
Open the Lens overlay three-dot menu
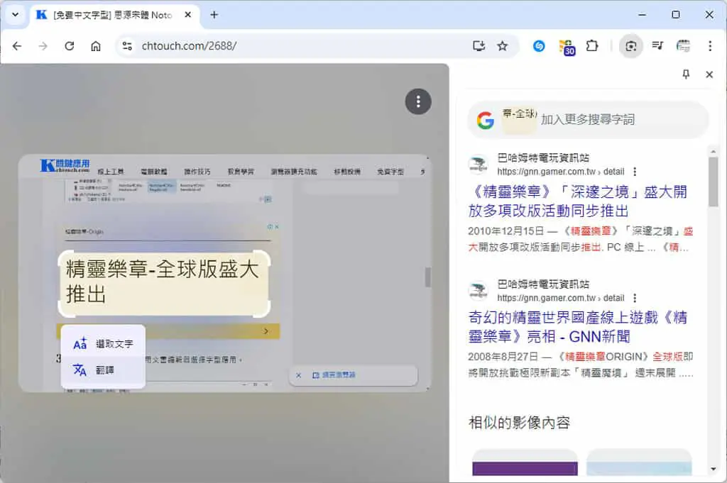point(418,101)
